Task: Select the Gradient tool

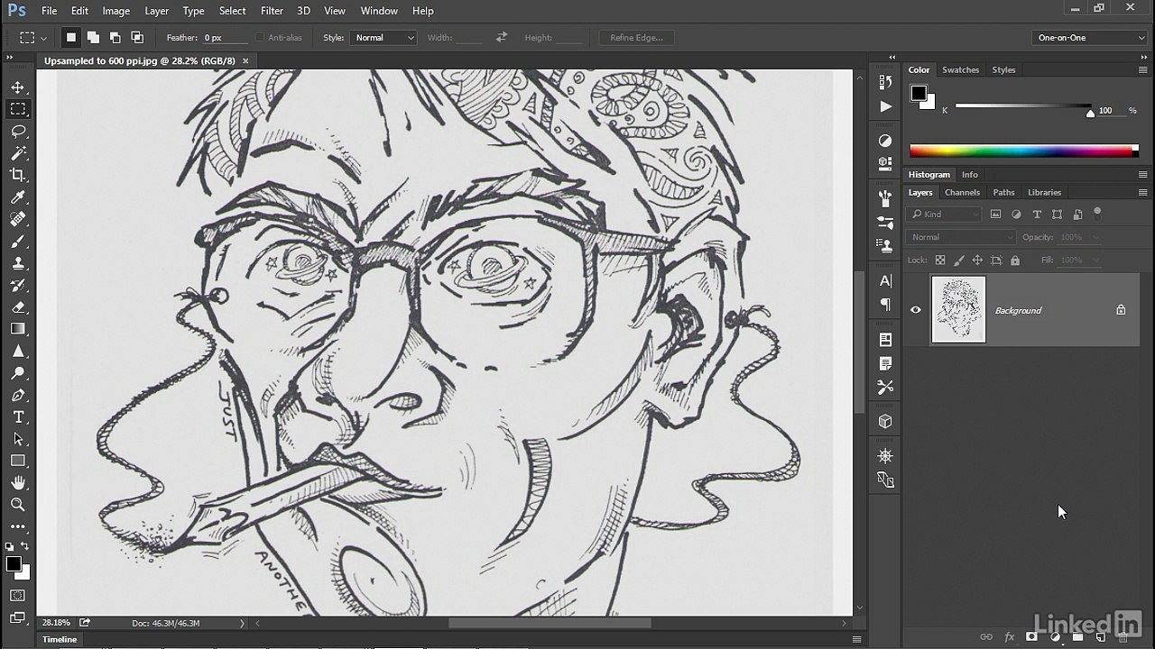Action: (x=18, y=329)
